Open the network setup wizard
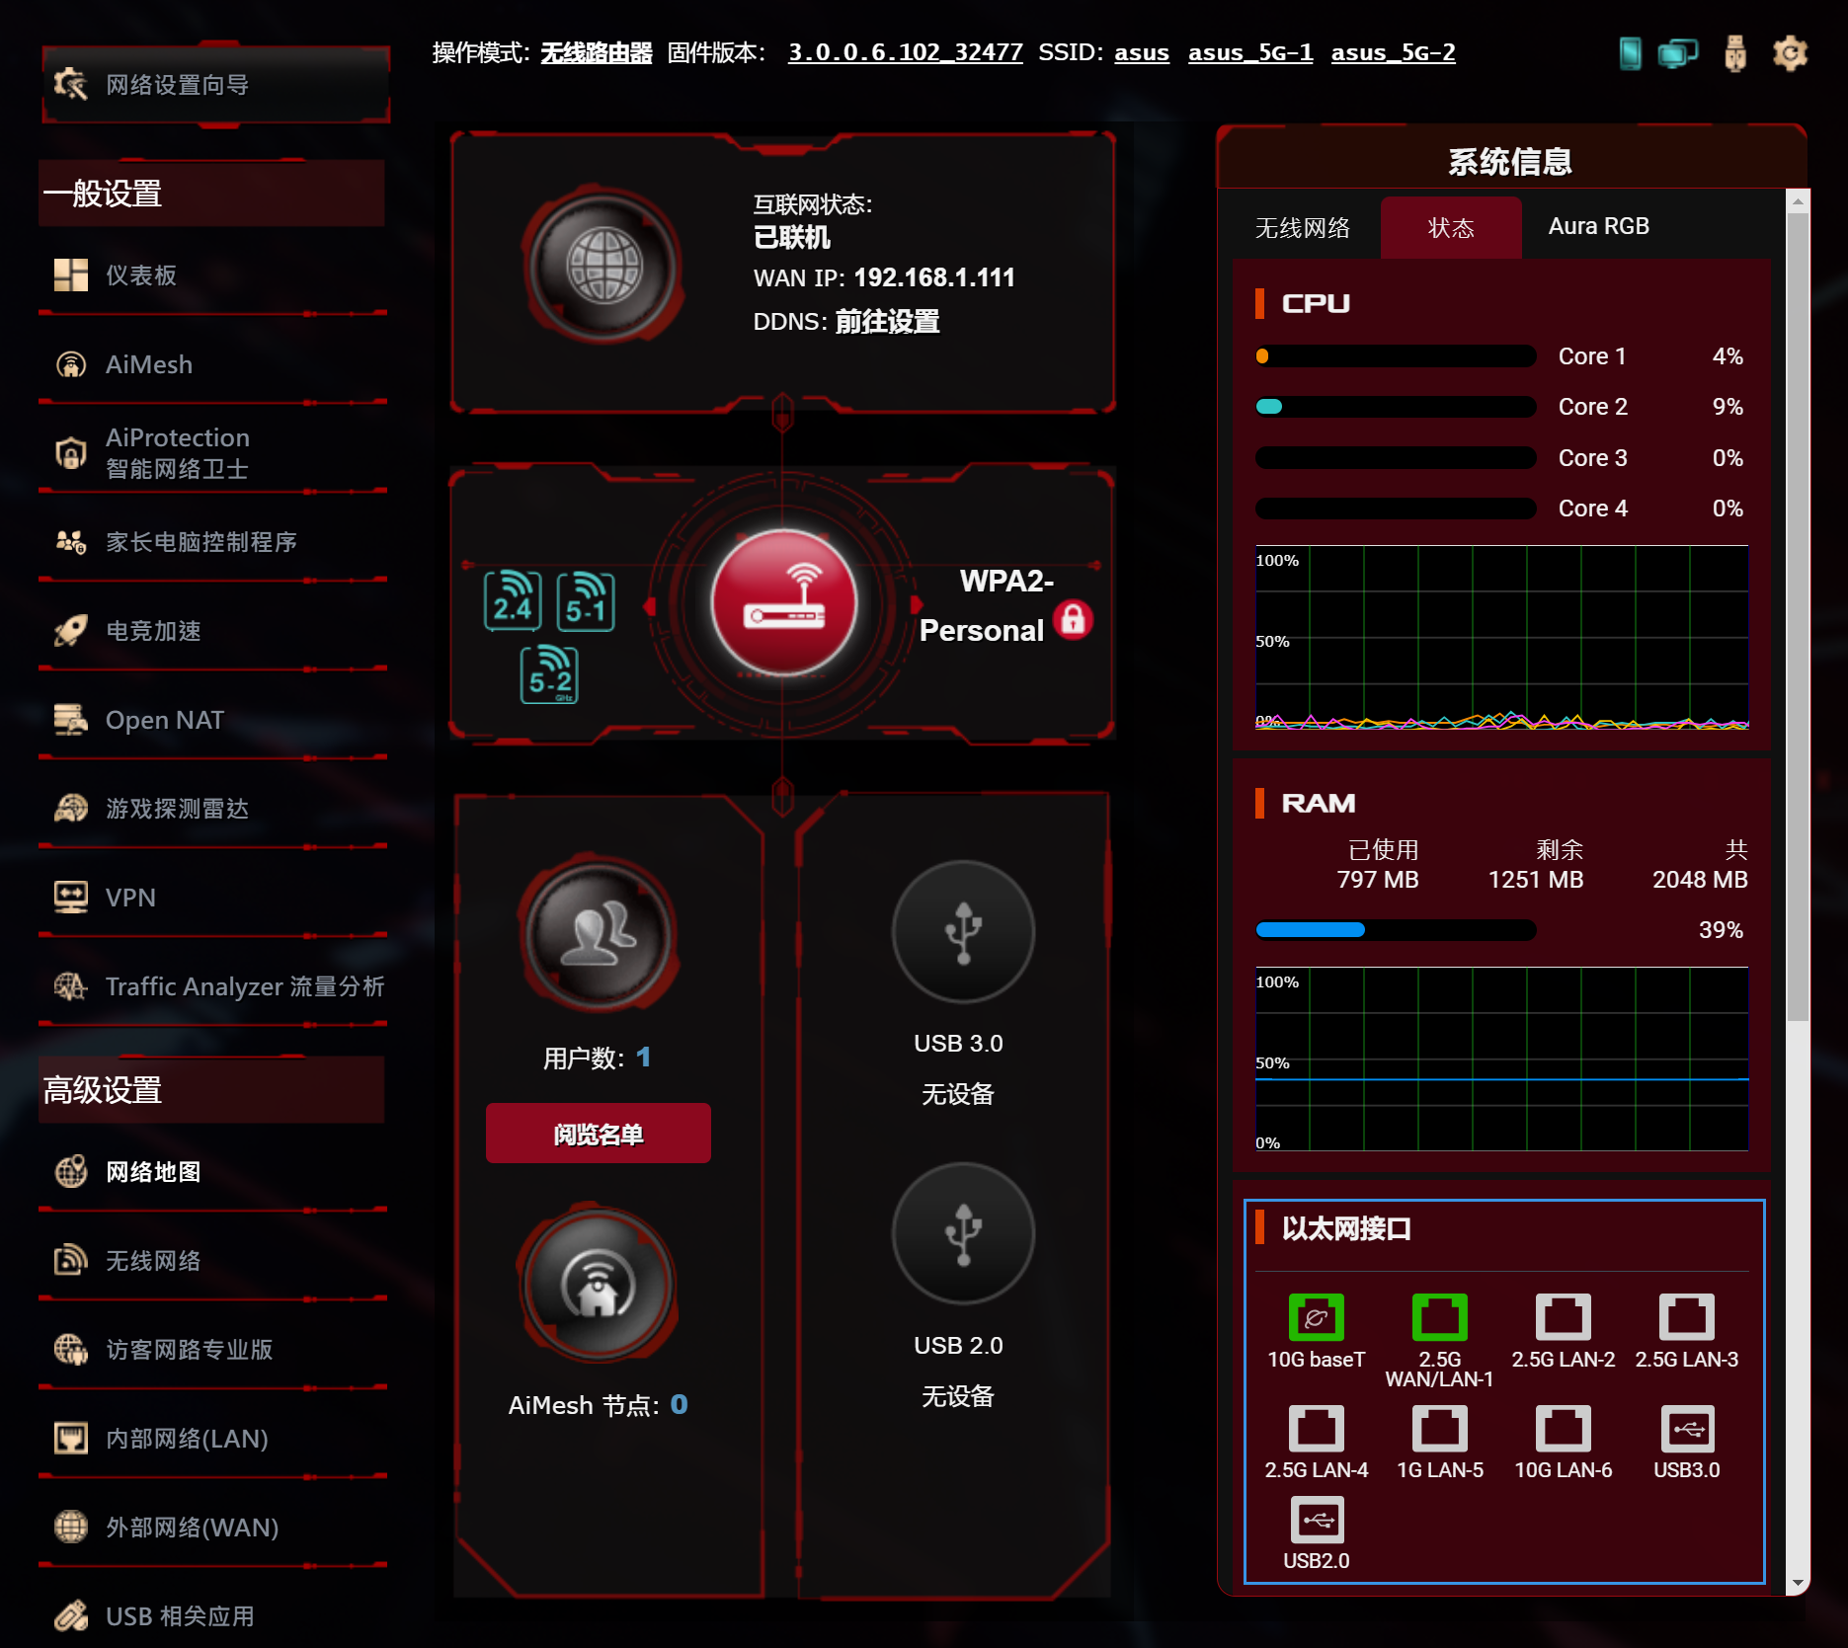1848x1648 pixels. pos(215,85)
